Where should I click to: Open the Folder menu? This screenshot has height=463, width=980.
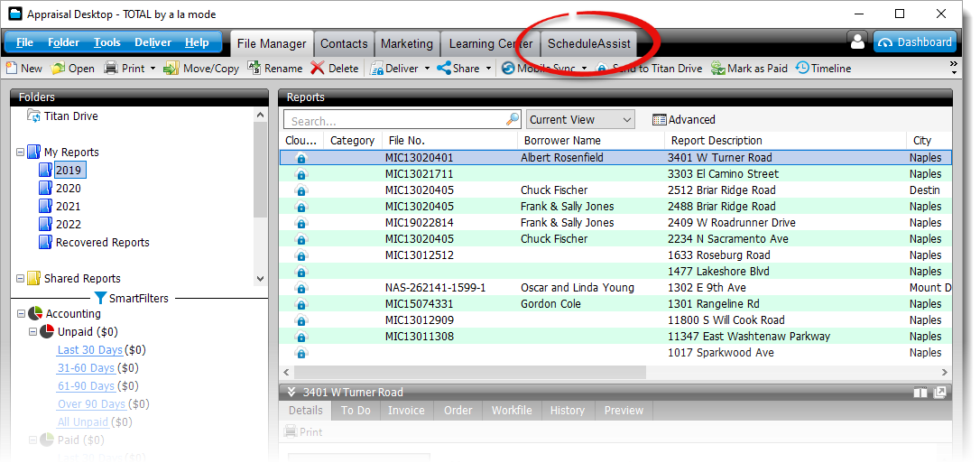[x=64, y=42]
